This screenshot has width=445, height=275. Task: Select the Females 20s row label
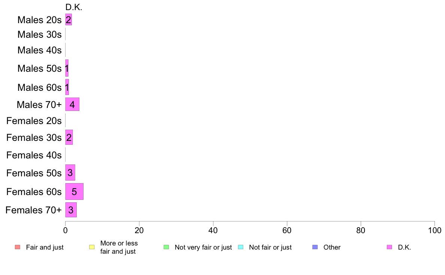tap(34, 121)
